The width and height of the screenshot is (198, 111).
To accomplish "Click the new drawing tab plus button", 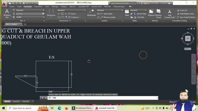I will click(x=25, y=24).
